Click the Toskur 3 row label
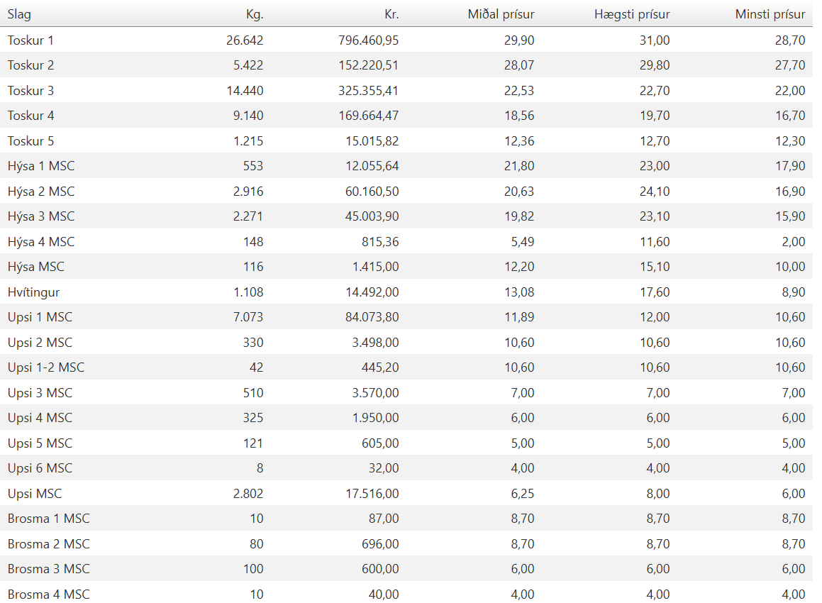Screen dimensions: 822x603 pyautogui.click(x=31, y=91)
